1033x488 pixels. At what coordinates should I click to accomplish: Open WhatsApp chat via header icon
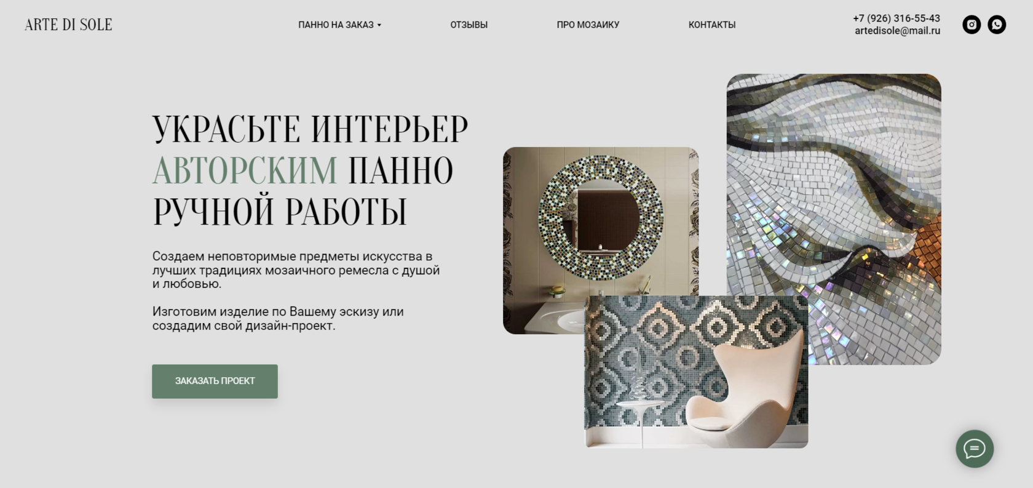coord(997,25)
